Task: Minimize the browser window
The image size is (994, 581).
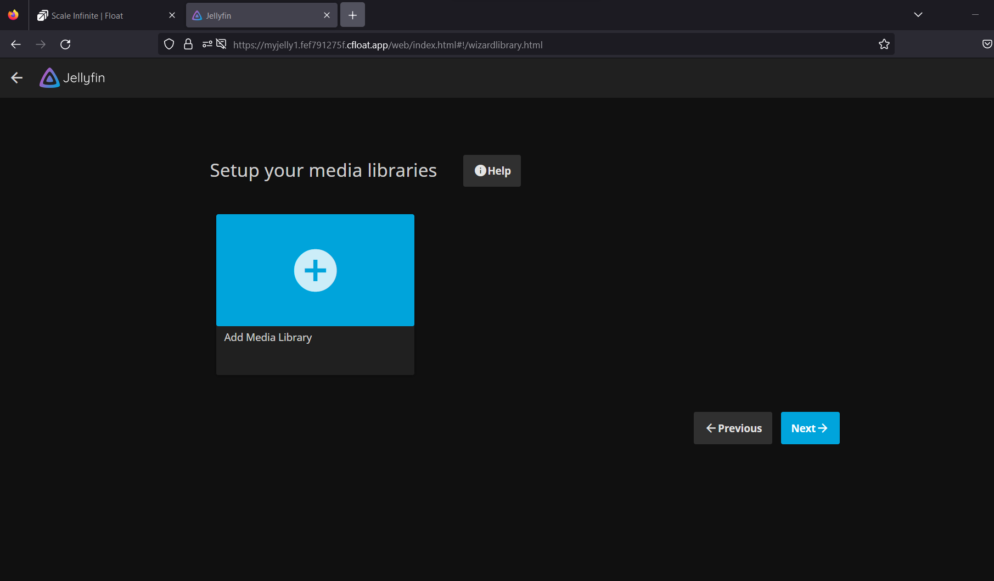Action: click(975, 15)
